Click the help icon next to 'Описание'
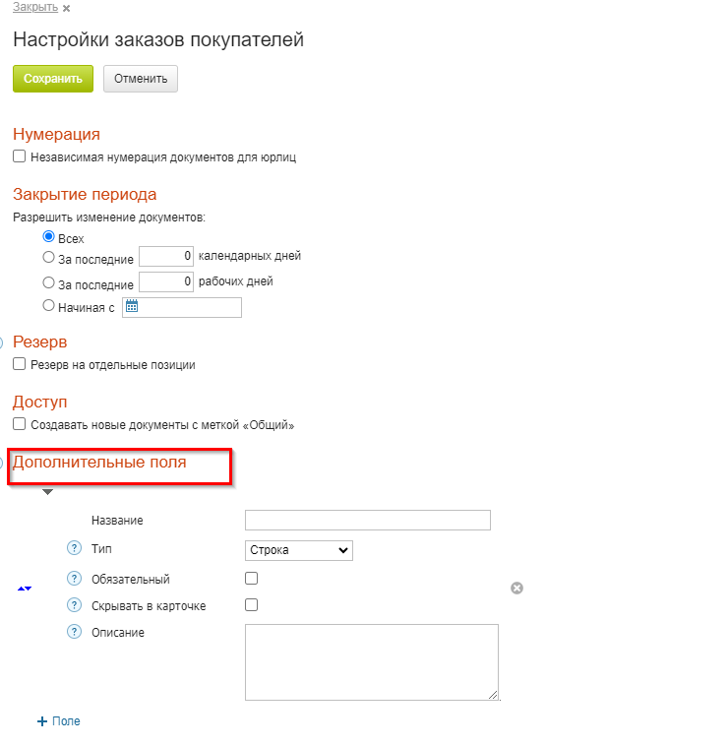 pyautogui.click(x=74, y=632)
